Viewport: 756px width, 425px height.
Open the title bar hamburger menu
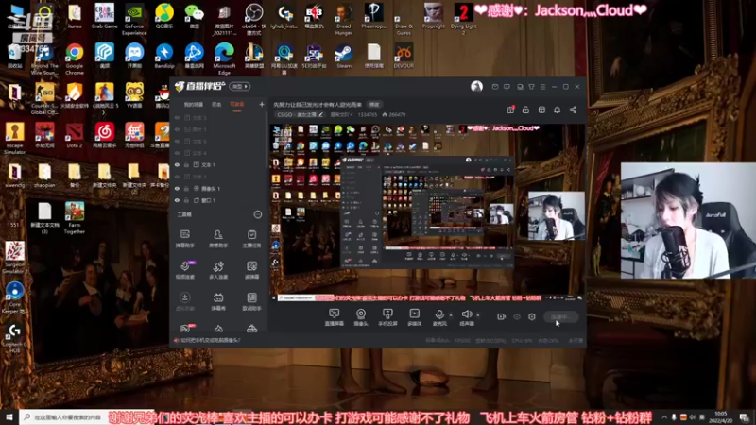click(x=542, y=87)
